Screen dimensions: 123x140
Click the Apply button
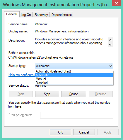108,132
